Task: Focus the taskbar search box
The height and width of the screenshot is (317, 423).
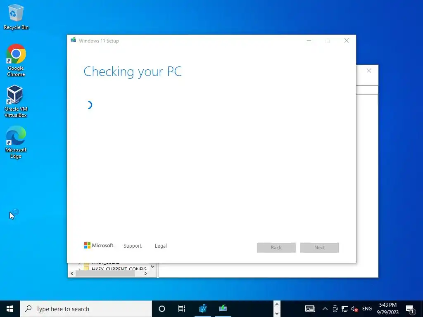Action: pos(86,309)
